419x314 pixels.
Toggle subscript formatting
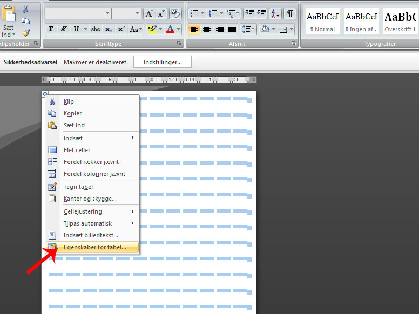click(108, 29)
